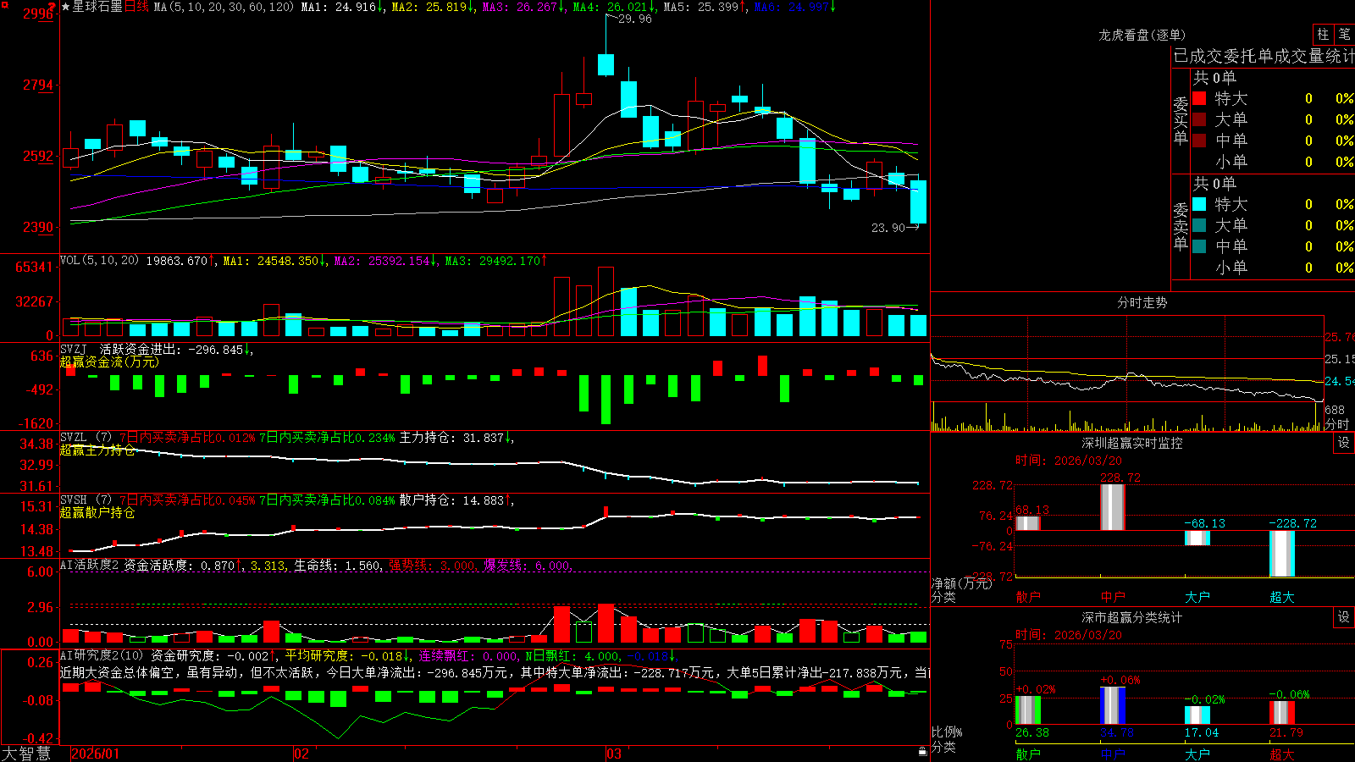Click the star icon before 星球石墨
This screenshot has width=1355, height=762.
point(65,7)
